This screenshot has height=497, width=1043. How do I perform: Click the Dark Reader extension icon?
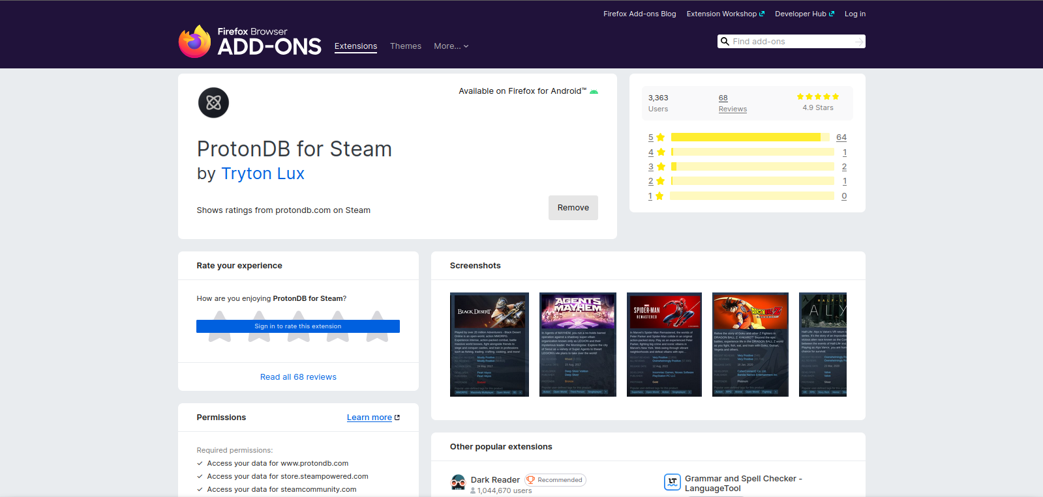[x=458, y=483]
